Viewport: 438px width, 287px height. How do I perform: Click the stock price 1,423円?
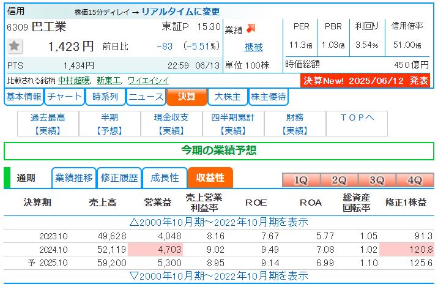coord(71,47)
